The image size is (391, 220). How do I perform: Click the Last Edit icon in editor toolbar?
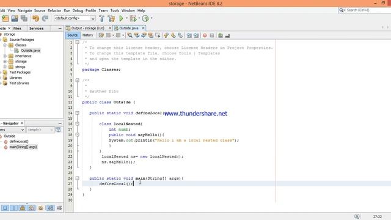[x=101, y=35]
